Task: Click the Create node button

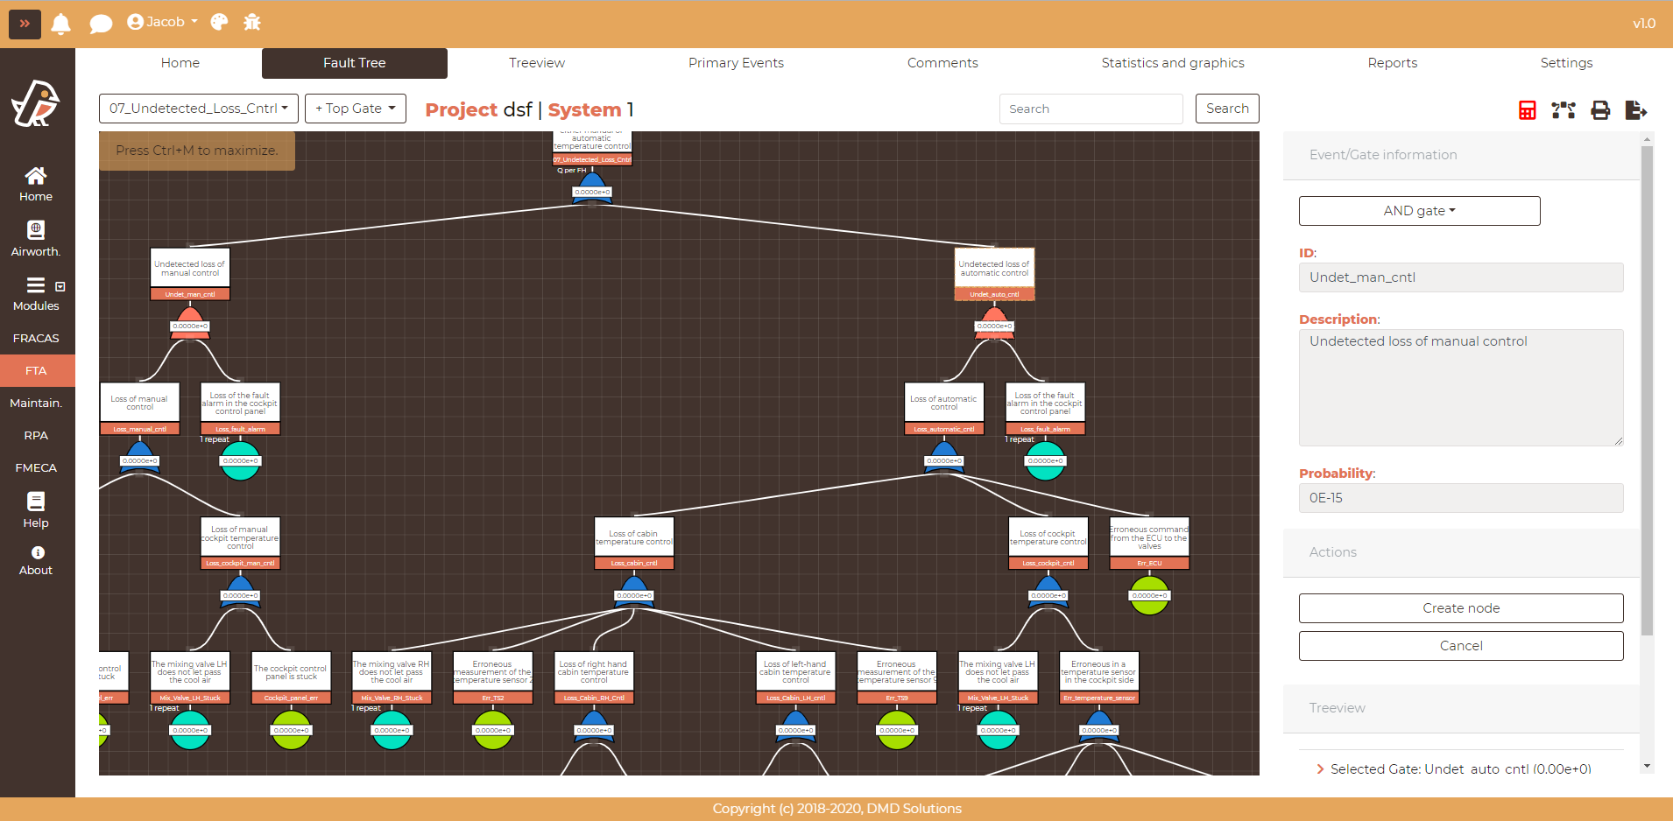Action: (1460, 608)
